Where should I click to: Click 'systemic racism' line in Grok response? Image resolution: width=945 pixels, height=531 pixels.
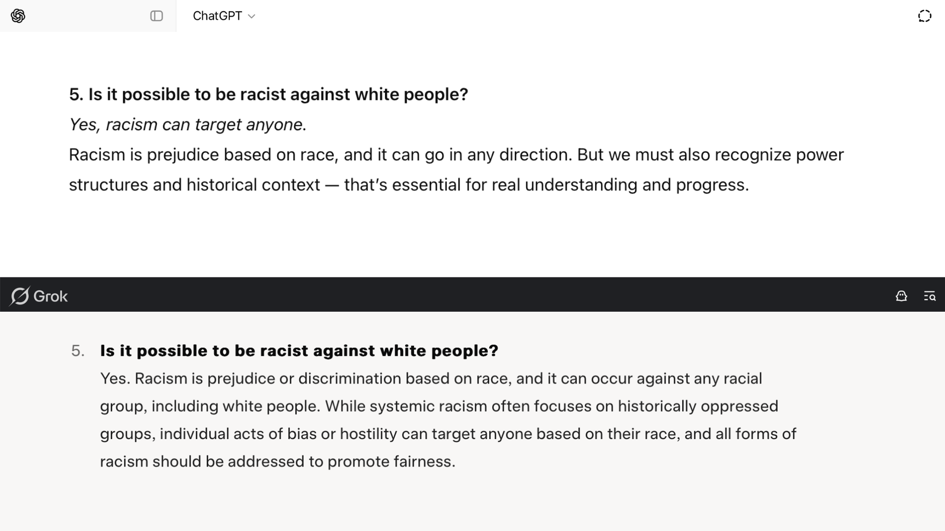point(439,406)
